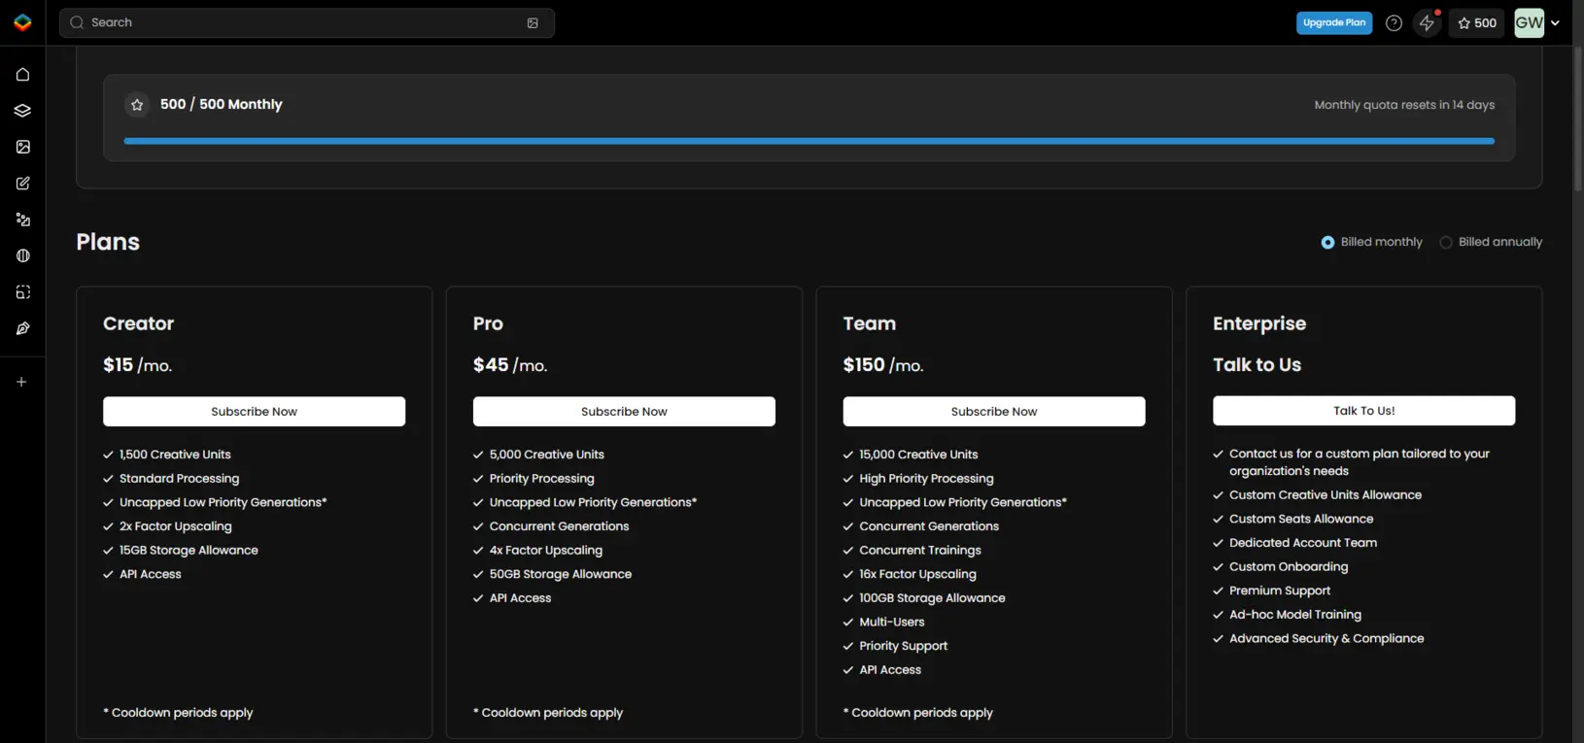
Task: Focus the Search input field
Action: tap(307, 23)
